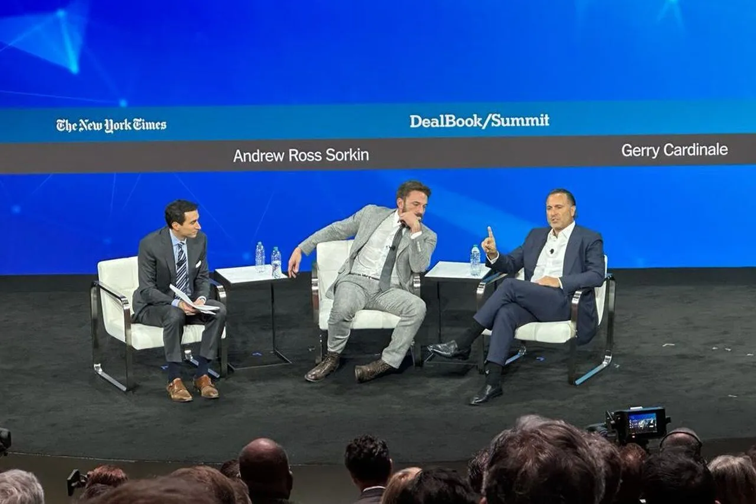Click the bald audience member's head in foreground
Screen dimensions: 756x504
(265, 469)
